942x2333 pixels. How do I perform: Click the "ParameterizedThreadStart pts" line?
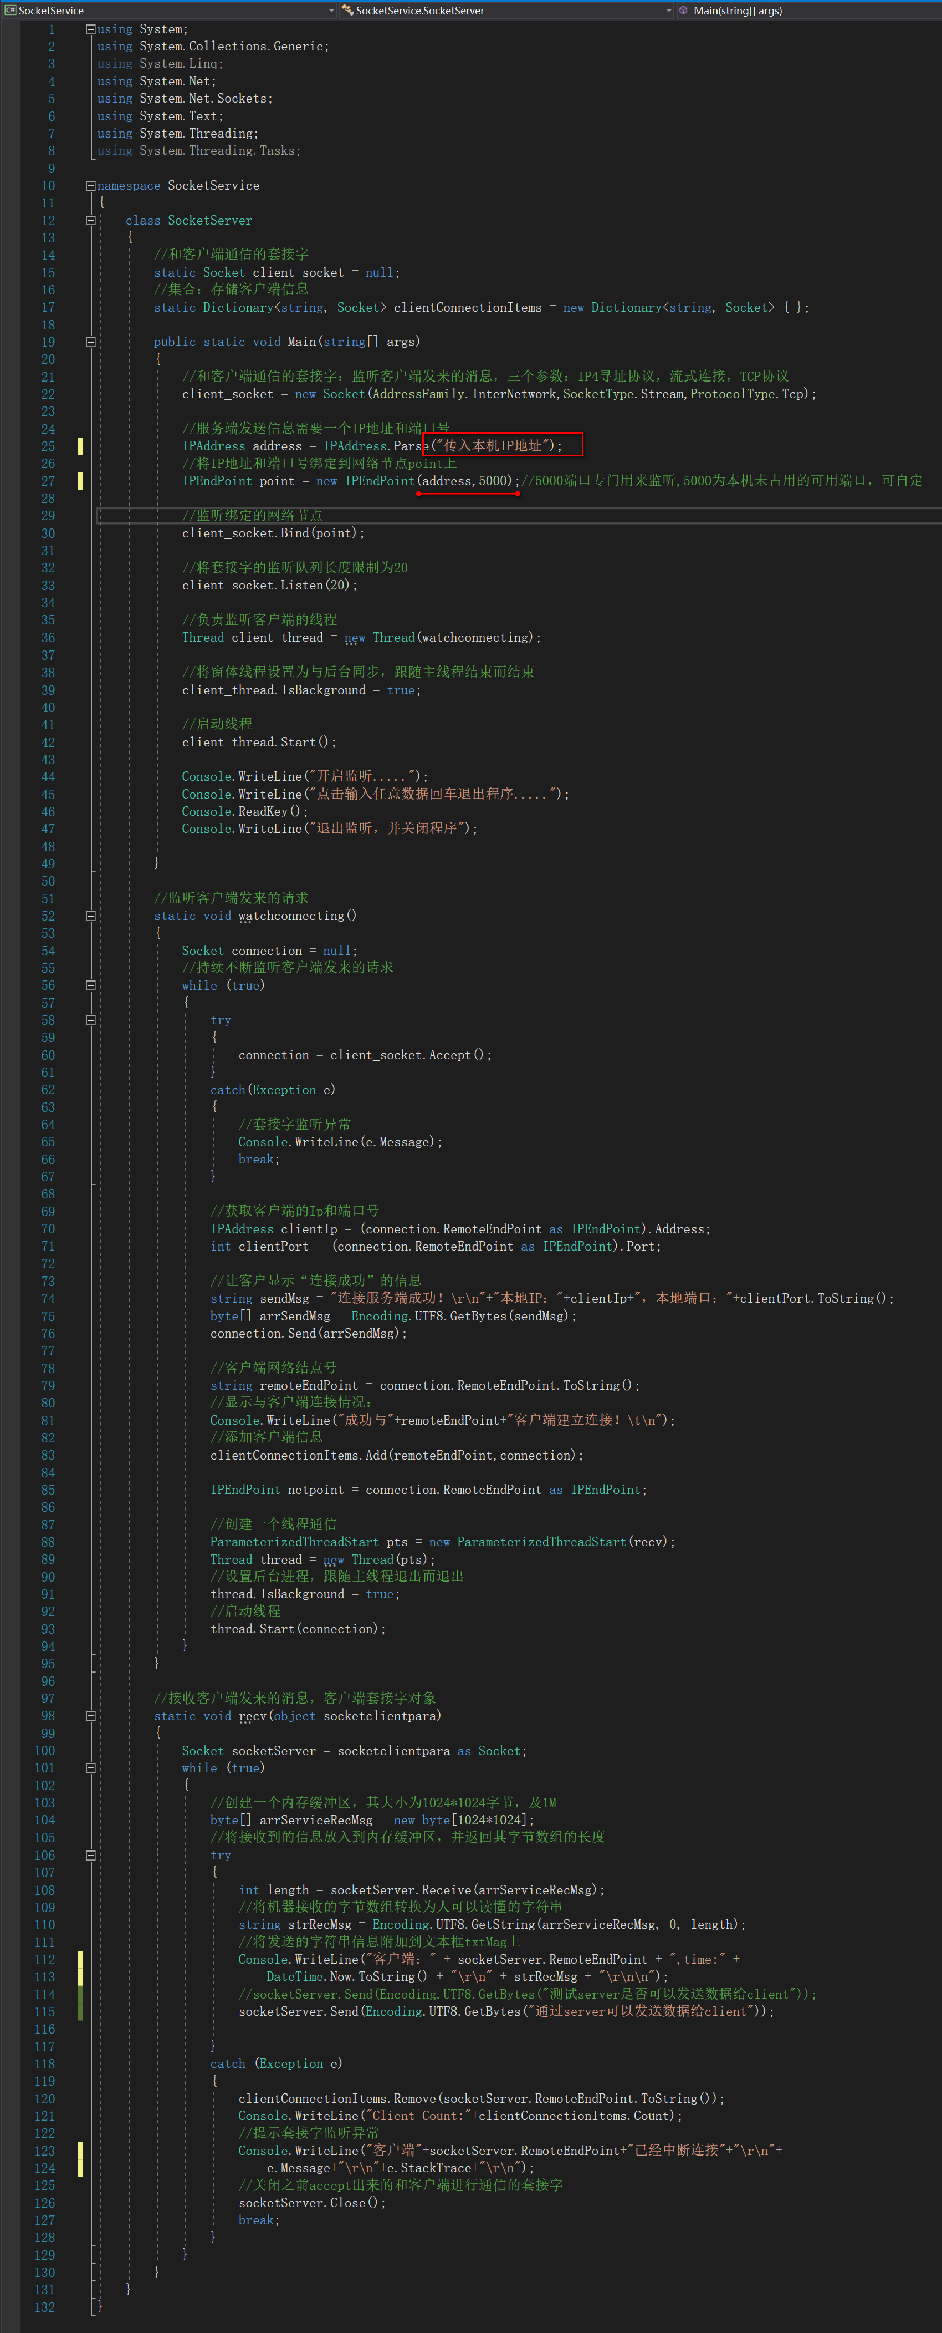point(443,1542)
